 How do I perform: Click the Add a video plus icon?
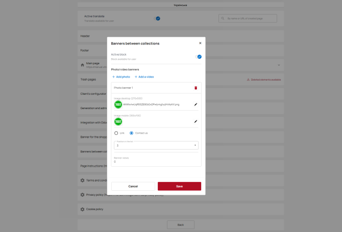pyautogui.click(x=136, y=77)
